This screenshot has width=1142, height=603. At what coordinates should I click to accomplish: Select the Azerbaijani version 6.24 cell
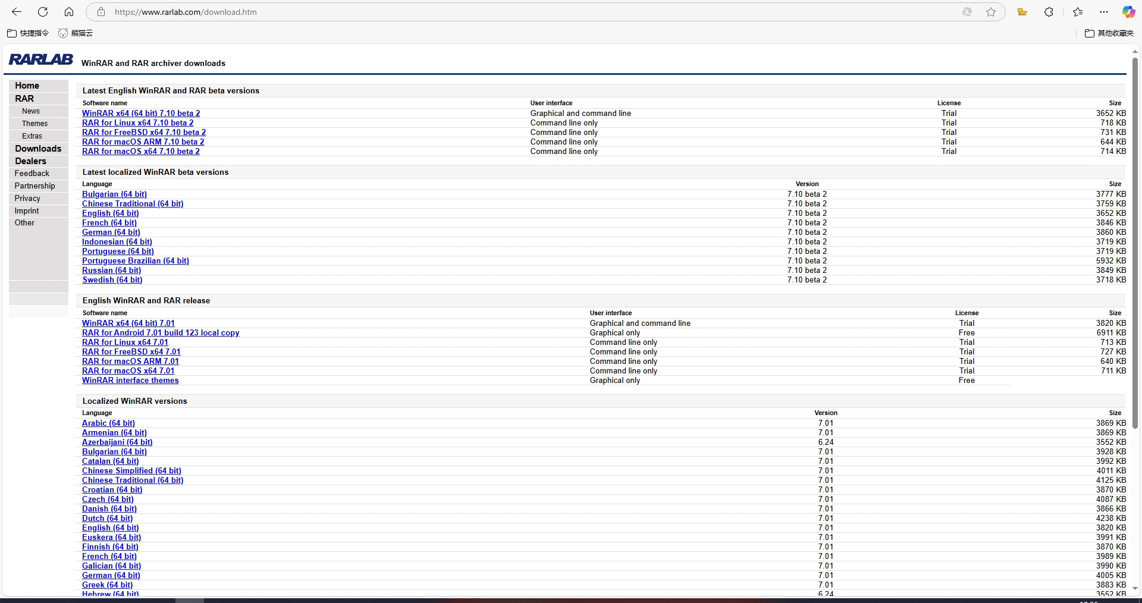826,442
